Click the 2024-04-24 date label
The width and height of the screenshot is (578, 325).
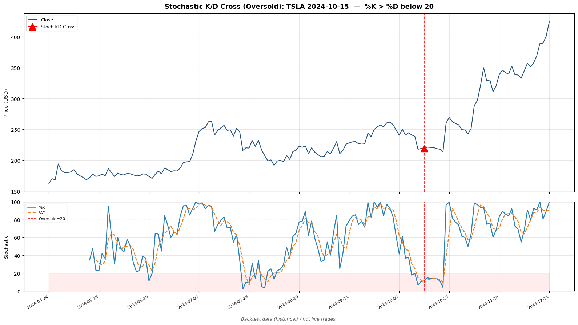click(x=38, y=302)
